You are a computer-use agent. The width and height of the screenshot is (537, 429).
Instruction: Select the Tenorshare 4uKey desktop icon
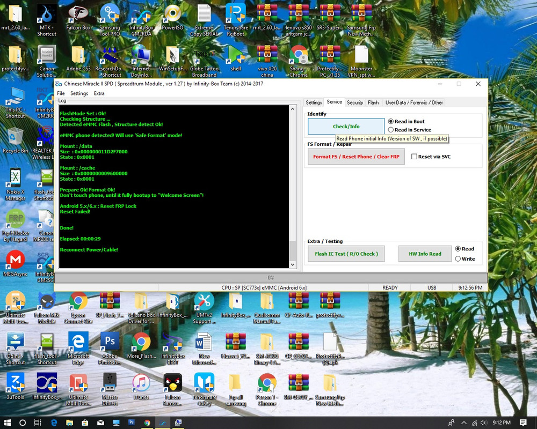204,389
